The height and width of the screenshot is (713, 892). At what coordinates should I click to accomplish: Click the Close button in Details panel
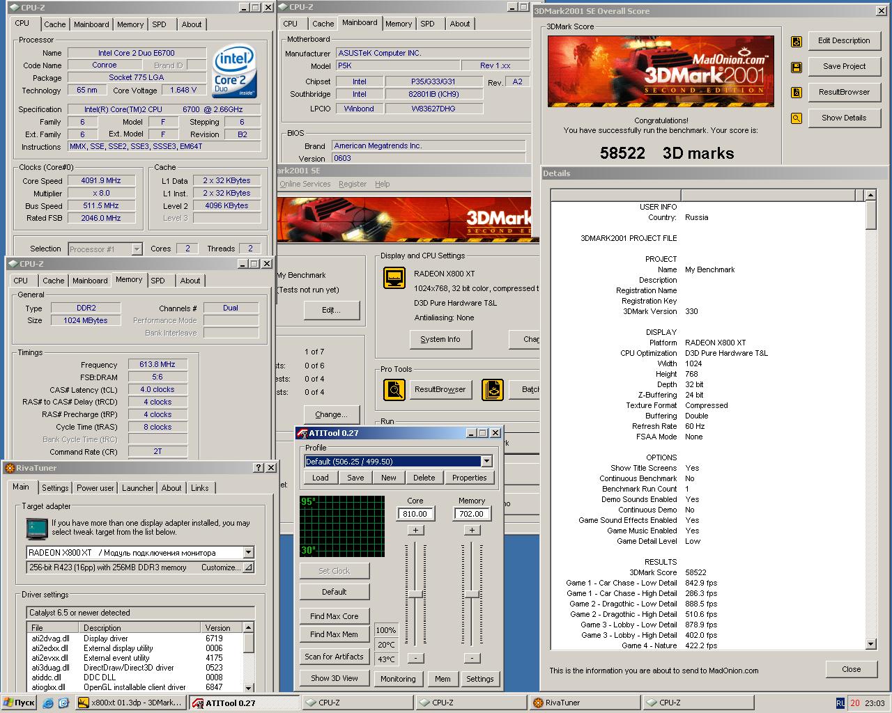tap(851, 669)
